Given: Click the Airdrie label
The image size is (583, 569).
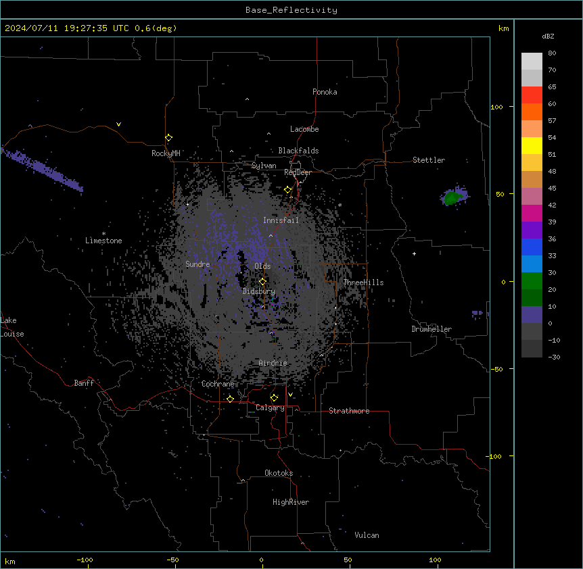Looking at the screenshot, I should (273, 363).
